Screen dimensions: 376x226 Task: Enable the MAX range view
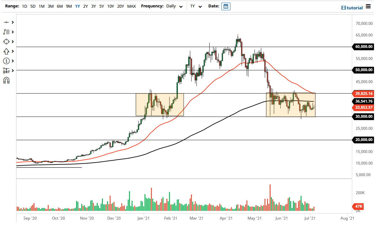pyautogui.click(x=131, y=6)
